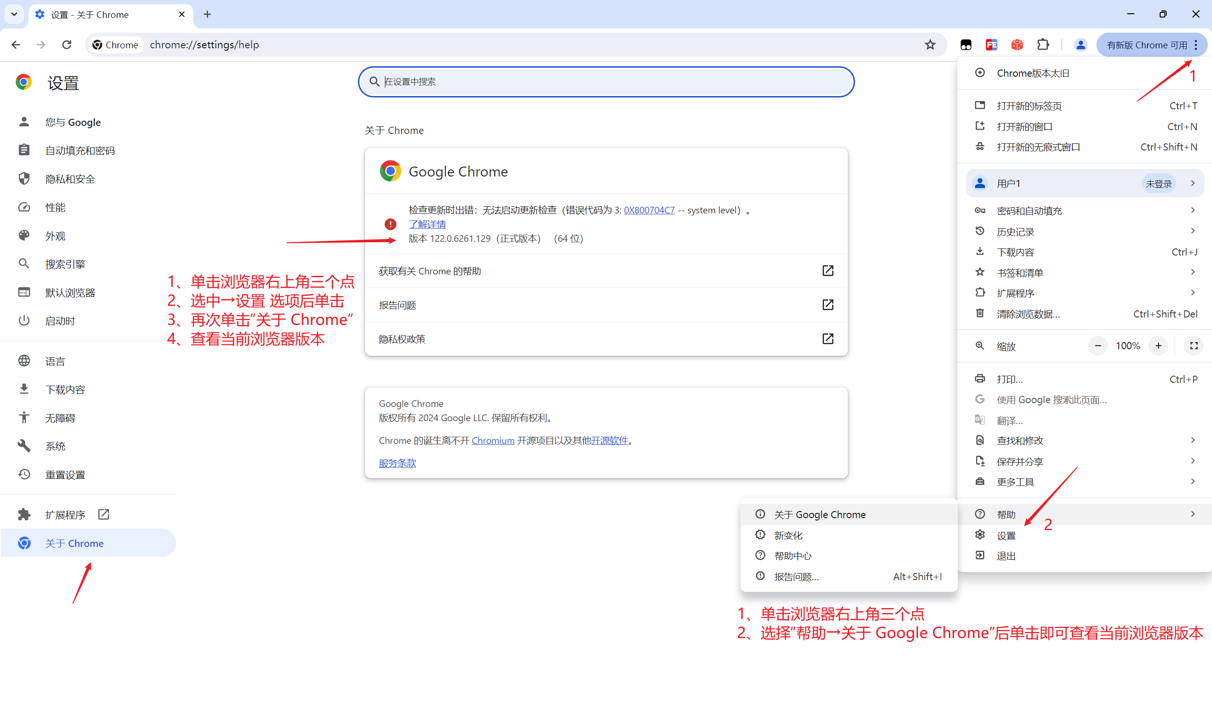Open the Accessibility settings section
1212x723 pixels.
click(88, 417)
